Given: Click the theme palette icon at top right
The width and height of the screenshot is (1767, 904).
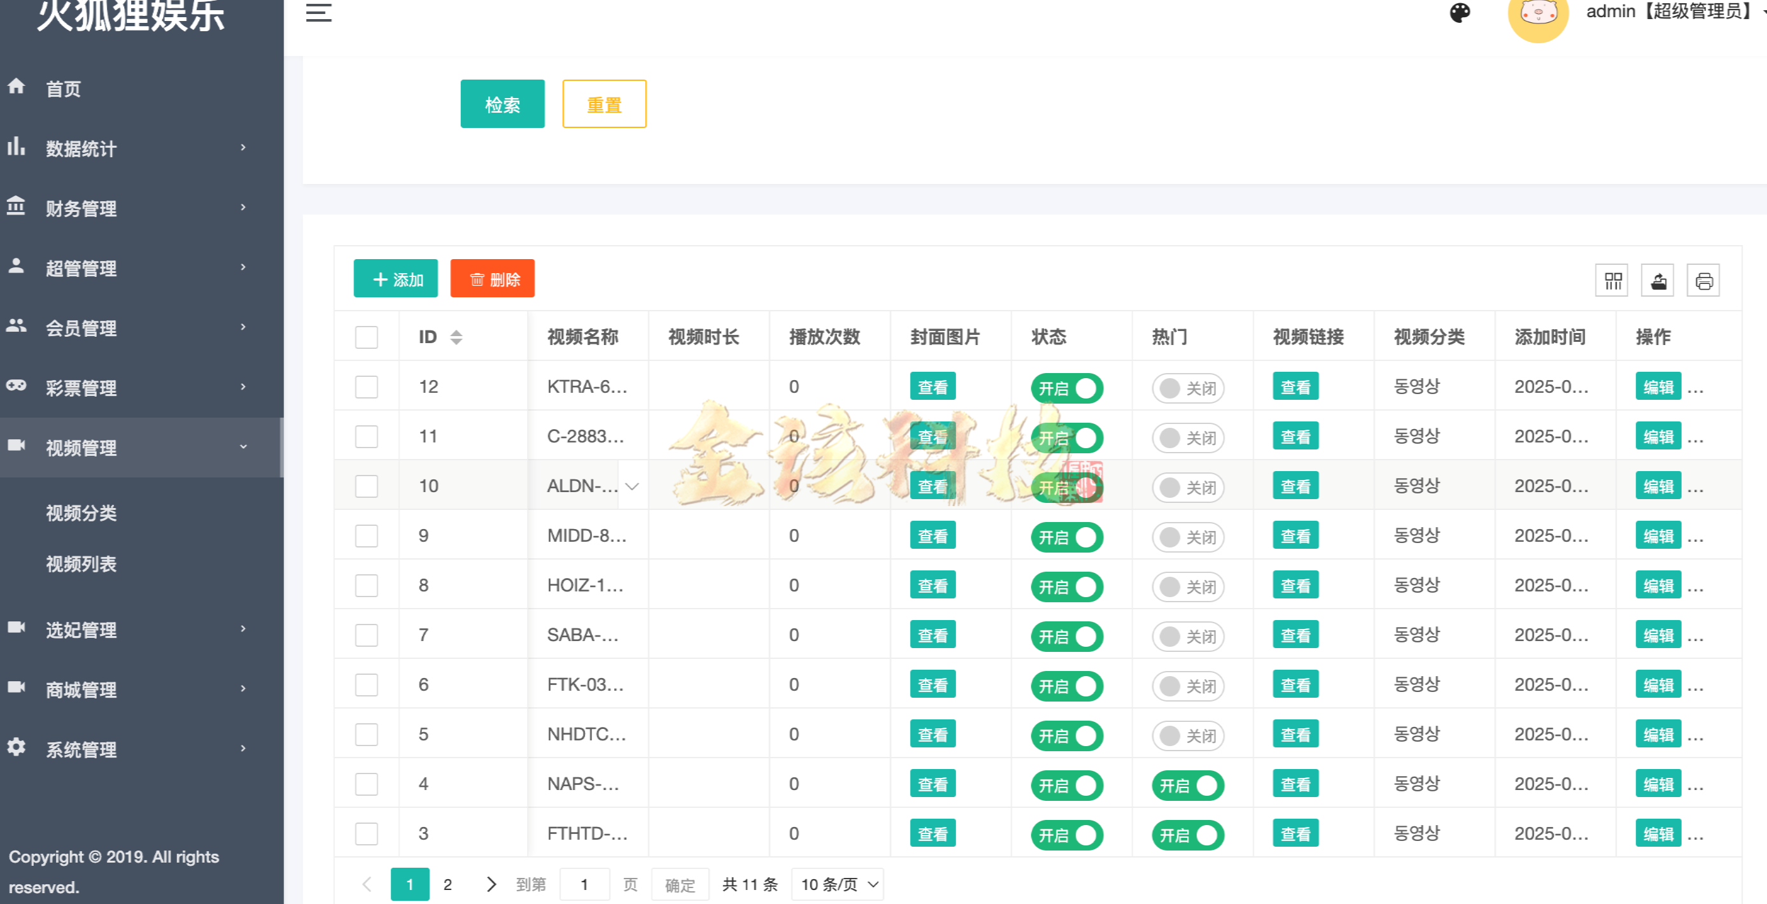Looking at the screenshot, I should [x=1460, y=12].
